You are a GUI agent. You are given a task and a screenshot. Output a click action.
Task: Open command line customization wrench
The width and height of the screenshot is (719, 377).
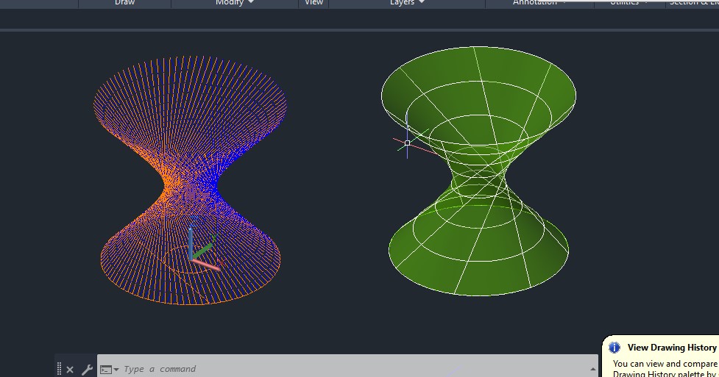87,370
